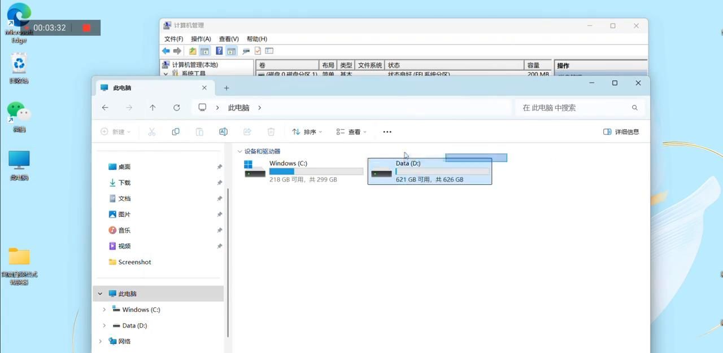Image resolution: width=723 pixels, height=353 pixels.
Task: Click Back arrow in Computer Management toolbar
Action: pyautogui.click(x=166, y=51)
